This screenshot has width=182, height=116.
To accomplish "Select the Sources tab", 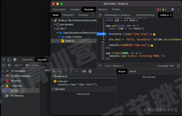I will pyautogui.click(x=89, y=9).
